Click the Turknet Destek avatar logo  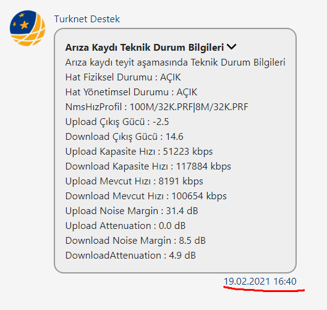(27, 28)
